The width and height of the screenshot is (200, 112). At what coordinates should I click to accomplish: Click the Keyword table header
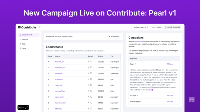(134, 59)
